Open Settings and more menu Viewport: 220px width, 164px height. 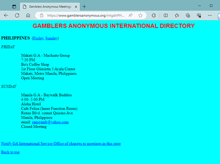(210, 15)
